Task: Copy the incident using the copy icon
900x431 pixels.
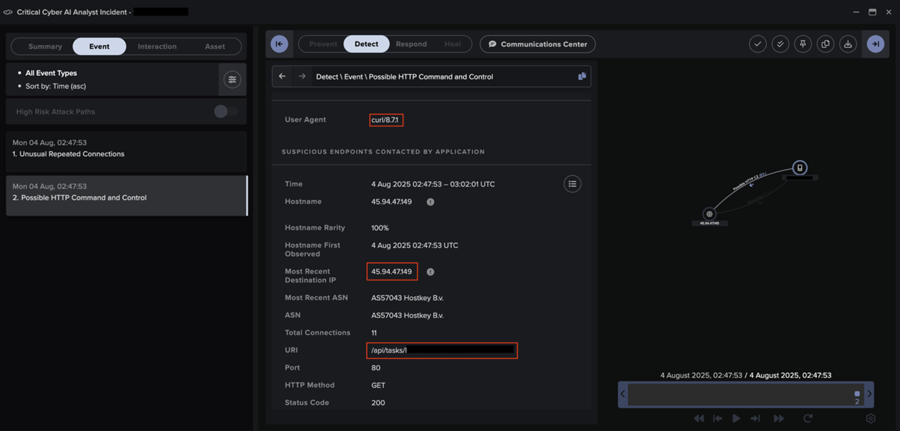Action: [x=825, y=44]
